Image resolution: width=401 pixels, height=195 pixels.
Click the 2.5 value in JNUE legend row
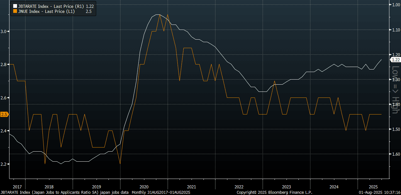pyautogui.click(x=88, y=11)
